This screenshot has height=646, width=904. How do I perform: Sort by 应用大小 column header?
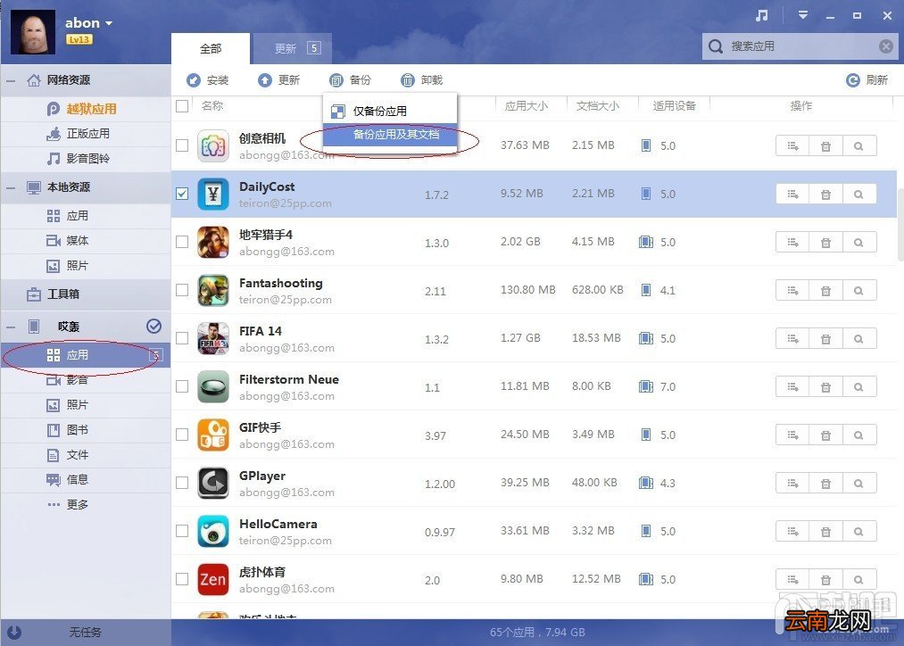coord(527,106)
